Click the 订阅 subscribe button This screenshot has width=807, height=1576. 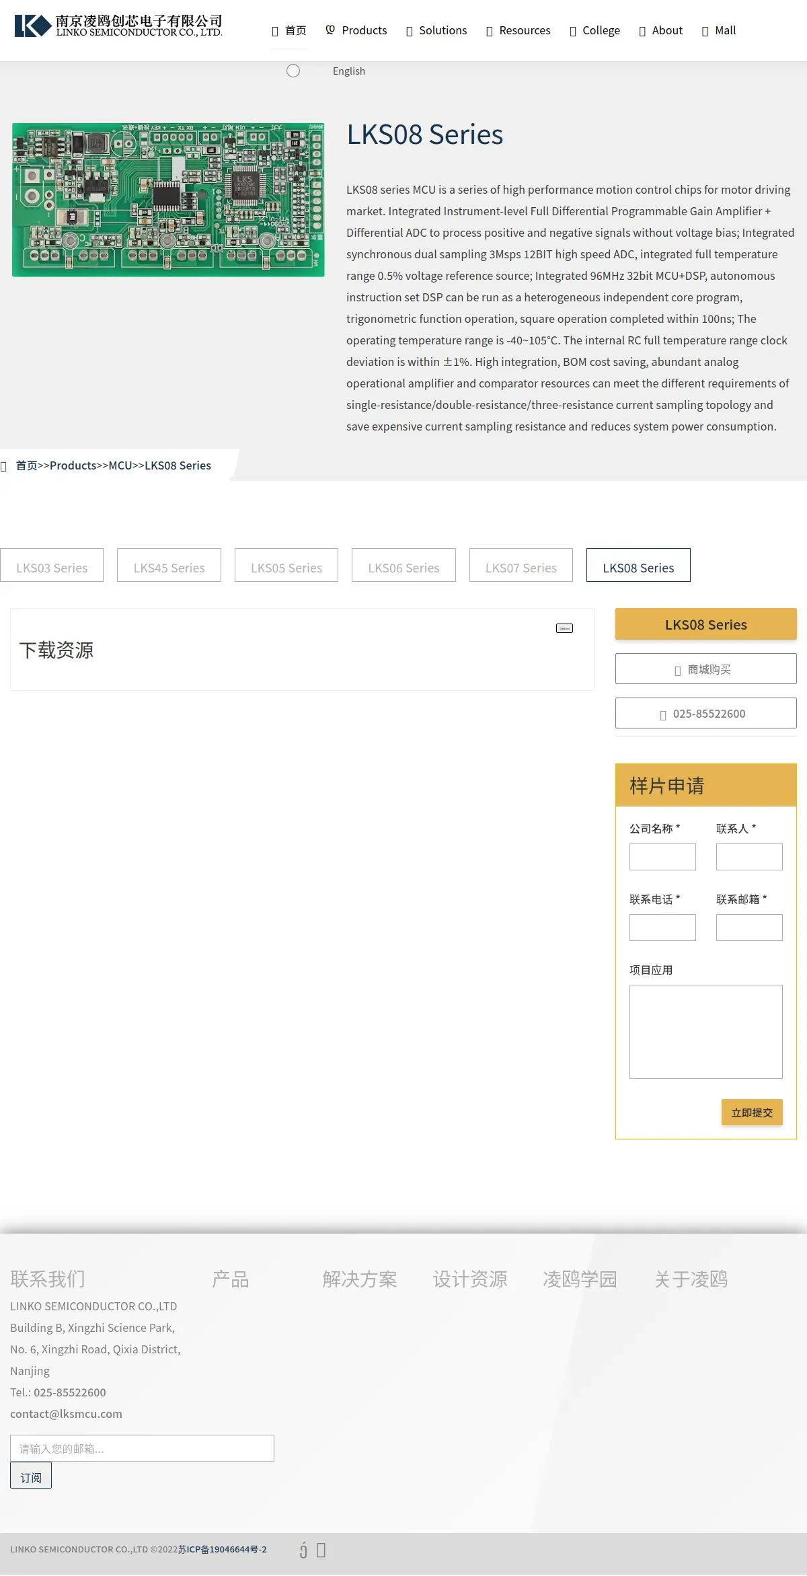[x=31, y=1475]
